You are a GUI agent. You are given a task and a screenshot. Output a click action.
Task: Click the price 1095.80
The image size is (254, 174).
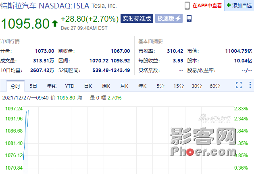tap(25, 24)
